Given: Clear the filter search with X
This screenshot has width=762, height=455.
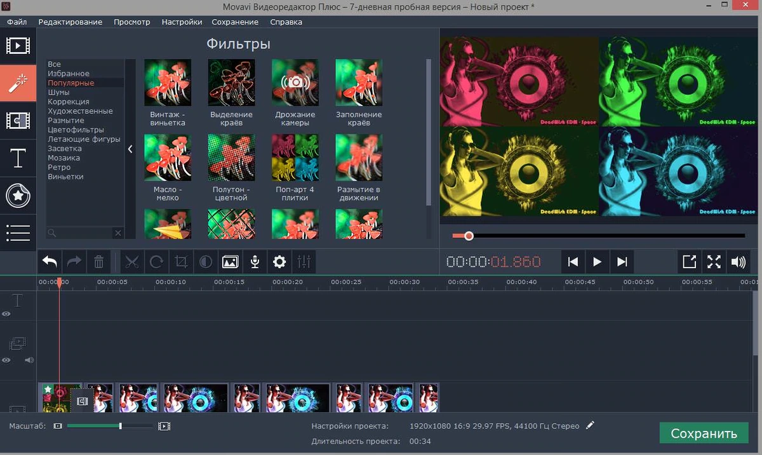Looking at the screenshot, I should click(118, 233).
